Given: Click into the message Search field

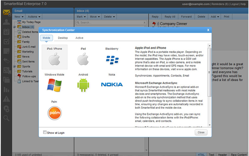Looking at the screenshot, I should 111,23.
